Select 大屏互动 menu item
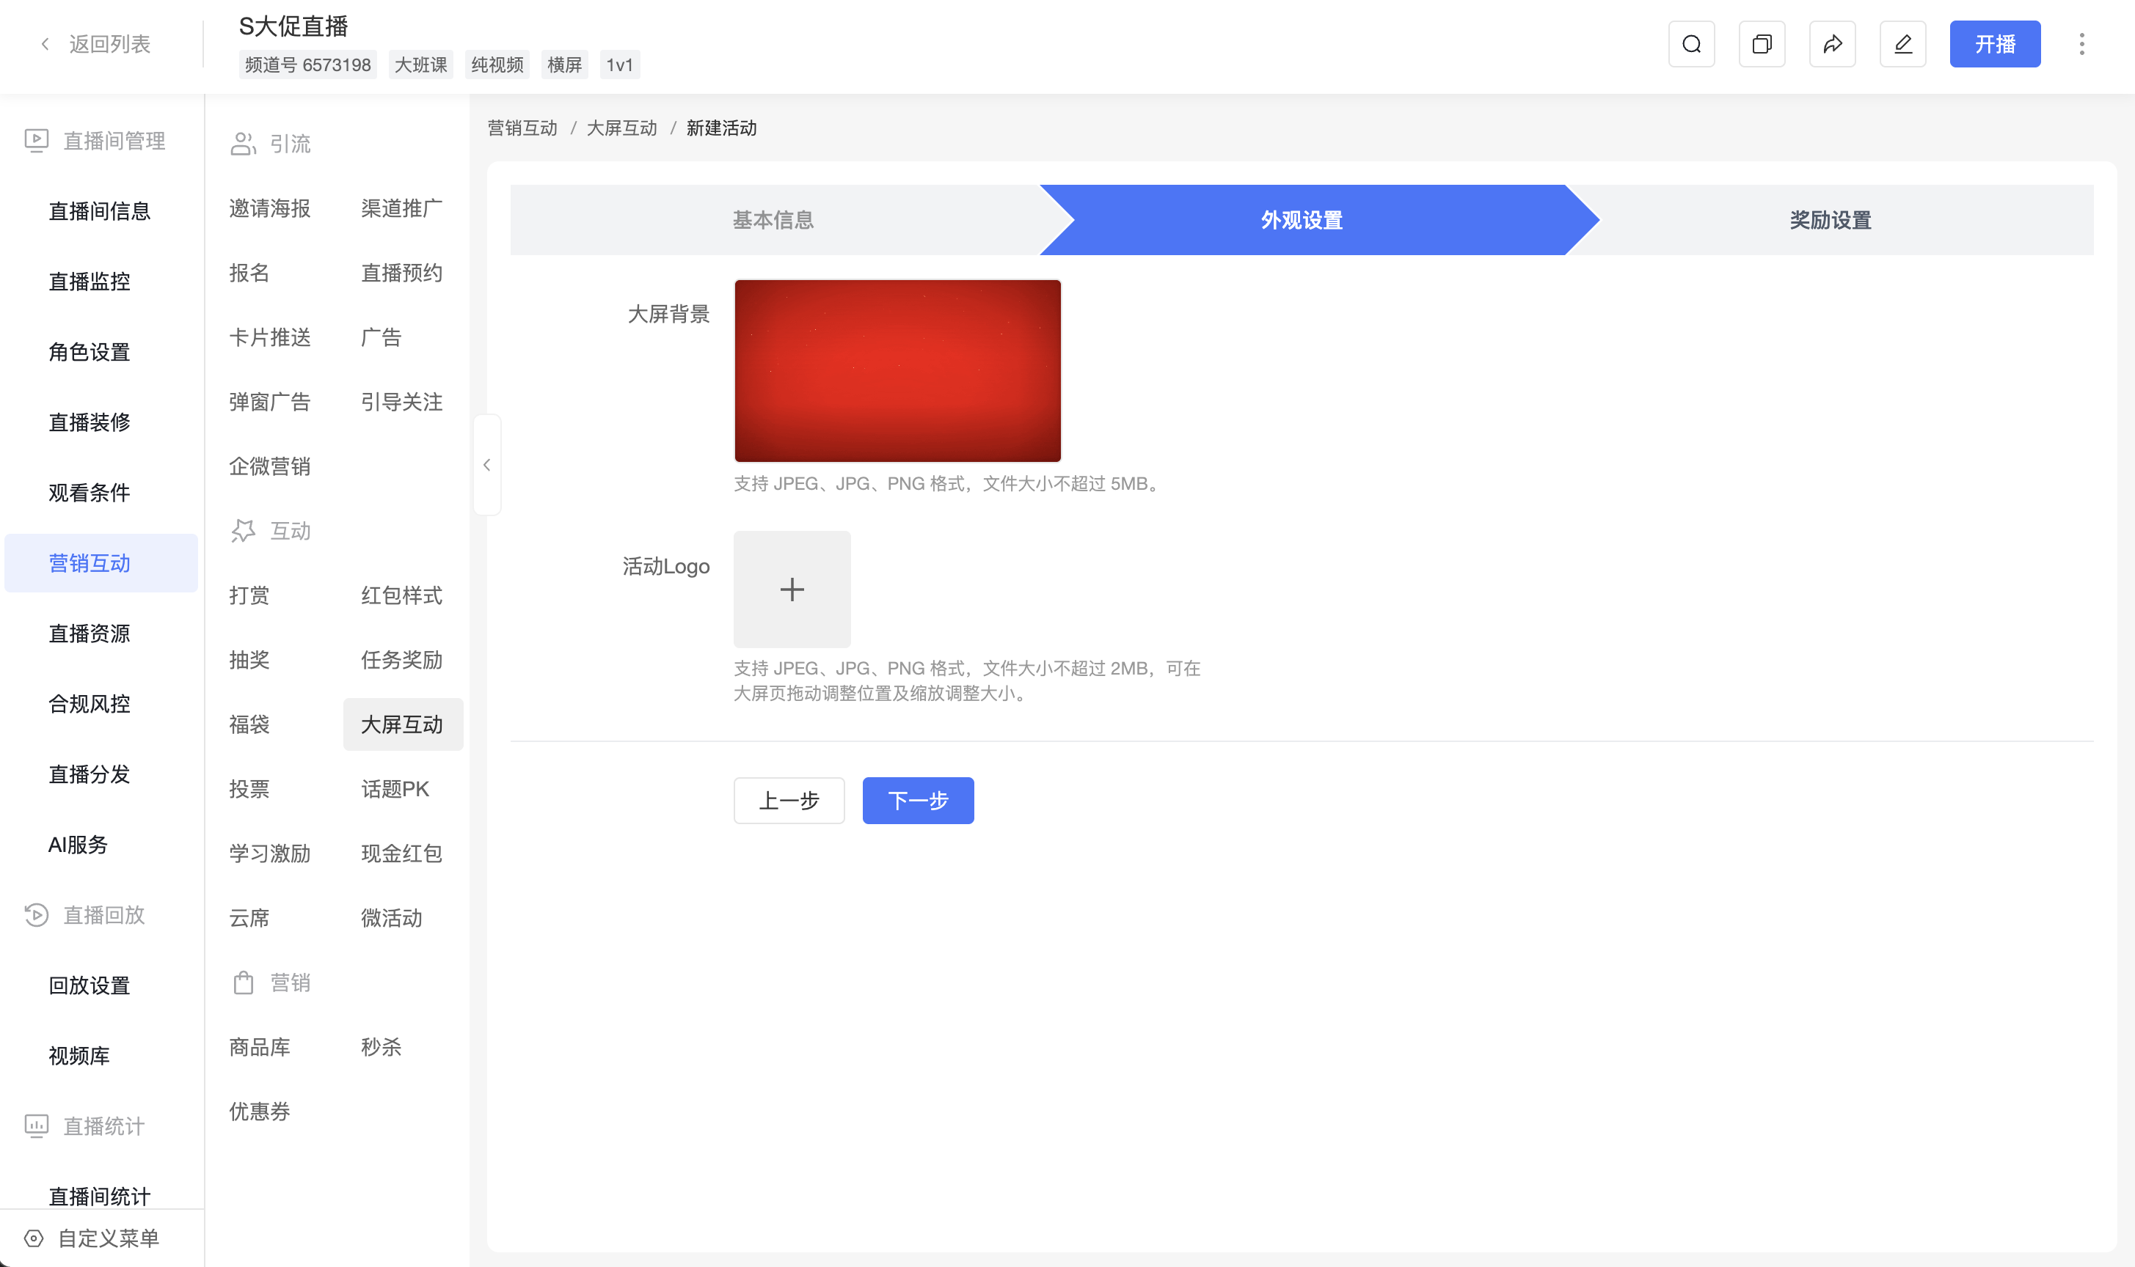The height and width of the screenshot is (1267, 2135). [404, 724]
